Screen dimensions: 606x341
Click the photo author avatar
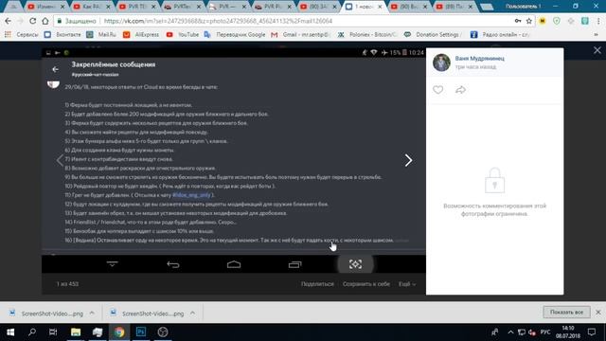441,63
